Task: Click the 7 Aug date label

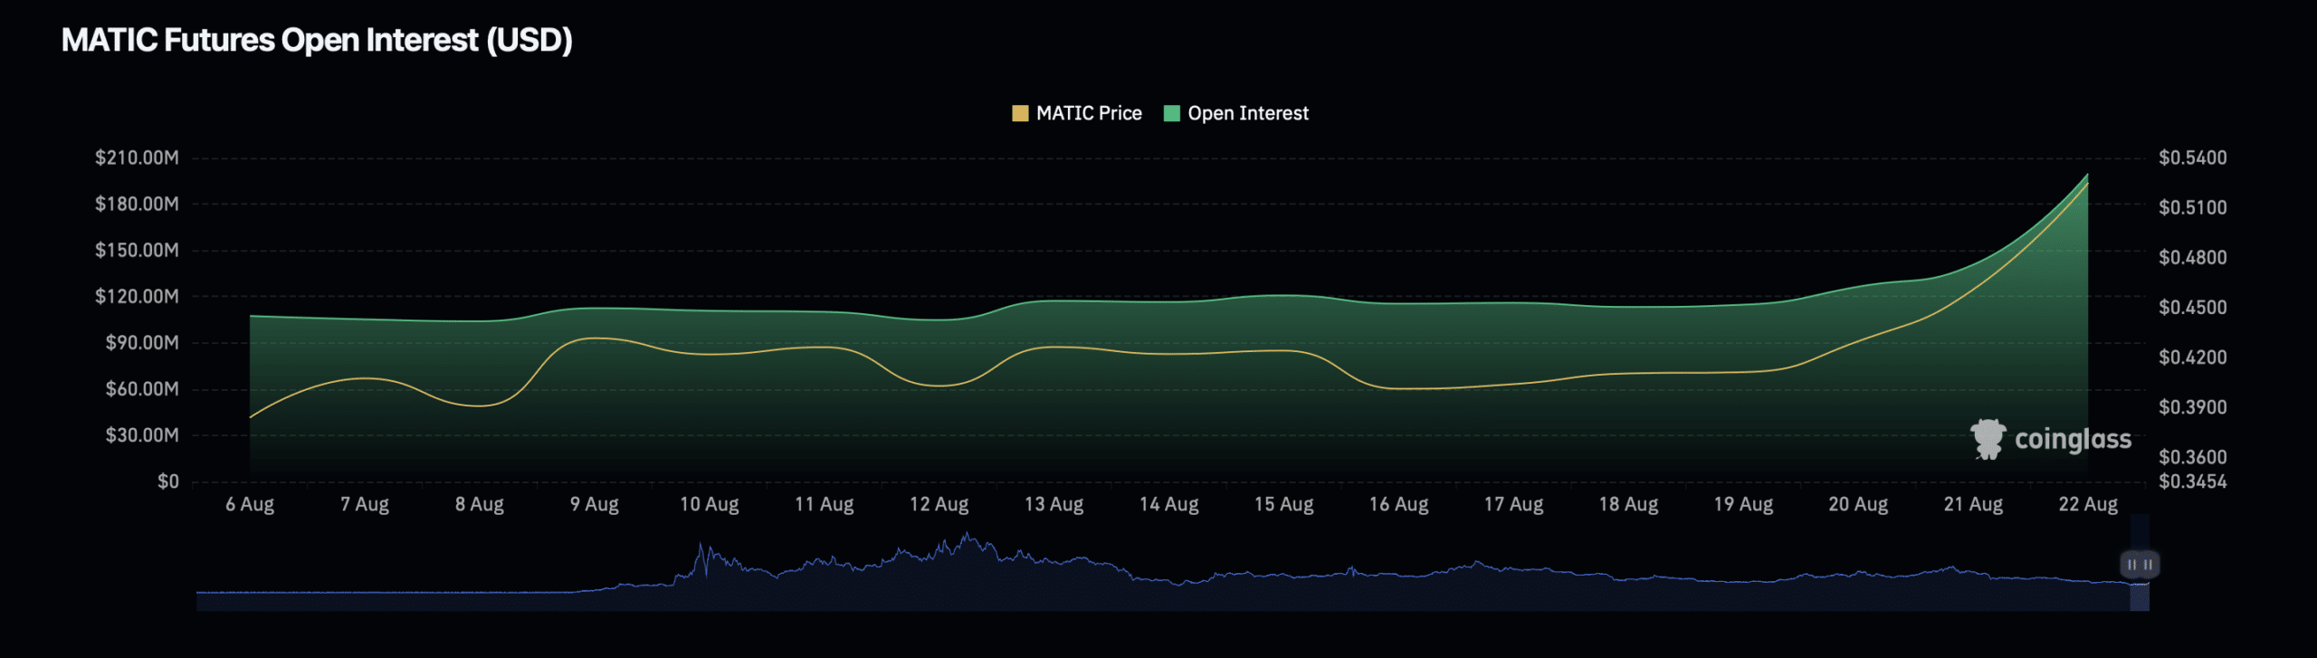Action: pyautogui.click(x=365, y=504)
